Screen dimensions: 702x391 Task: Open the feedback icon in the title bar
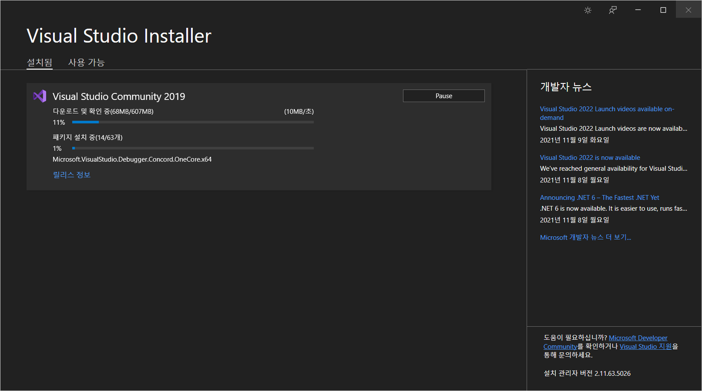613,10
